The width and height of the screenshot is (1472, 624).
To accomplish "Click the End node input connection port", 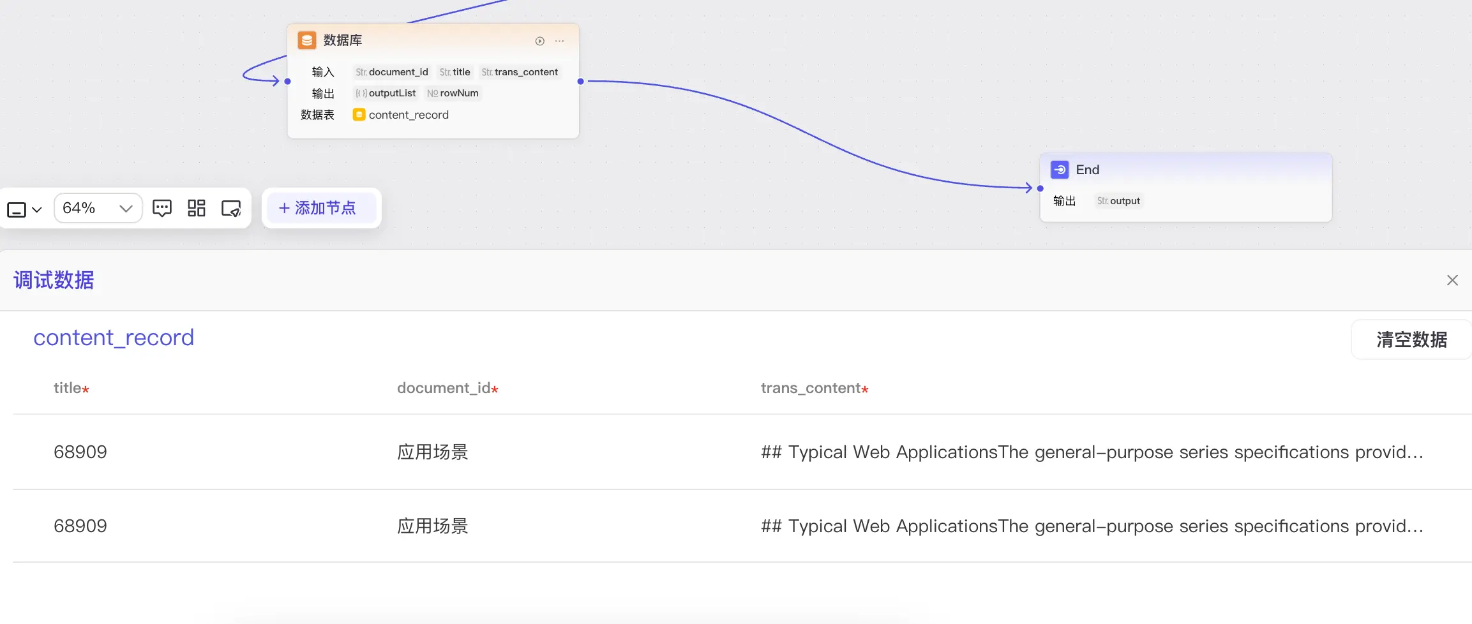I will pyautogui.click(x=1040, y=188).
